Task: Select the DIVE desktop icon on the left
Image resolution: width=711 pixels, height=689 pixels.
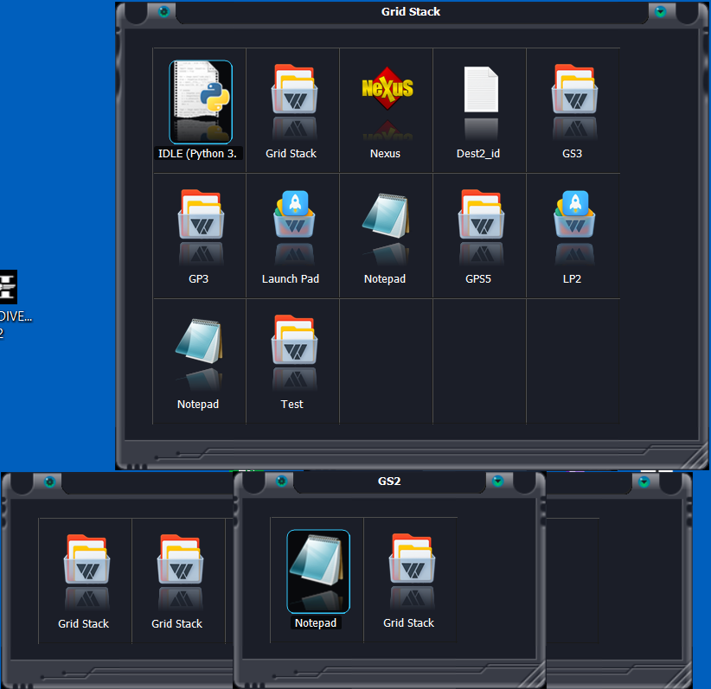Action: pos(9,288)
